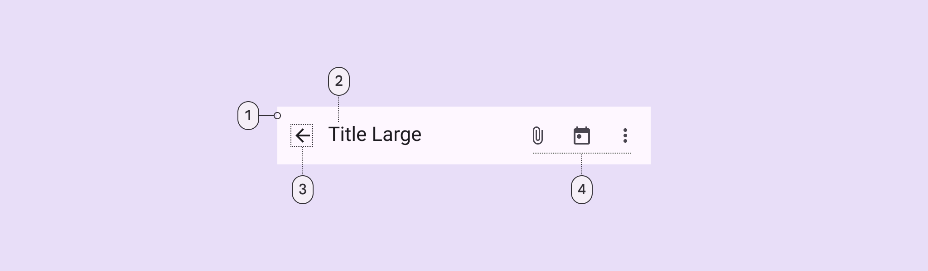Click the dotted connector above badge 3
The height and width of the screenshot is (271, 928).
[302, 161]
